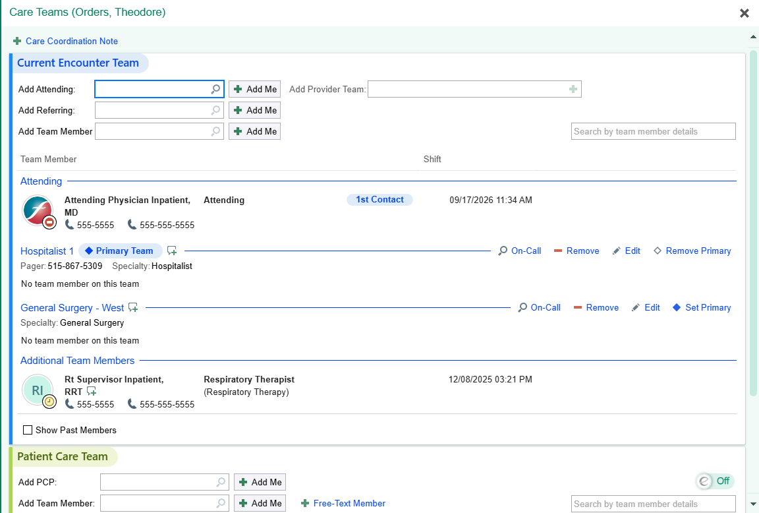Click the Shift column header
759x513 pixels.
(x=432, y=159)
